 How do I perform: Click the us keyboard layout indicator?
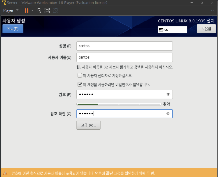tap(172, 30)
